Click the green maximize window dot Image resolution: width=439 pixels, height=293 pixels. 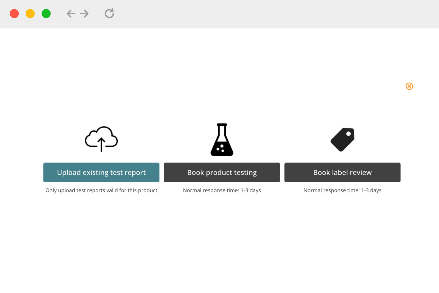pyautogui.click(x=46, y=14)
